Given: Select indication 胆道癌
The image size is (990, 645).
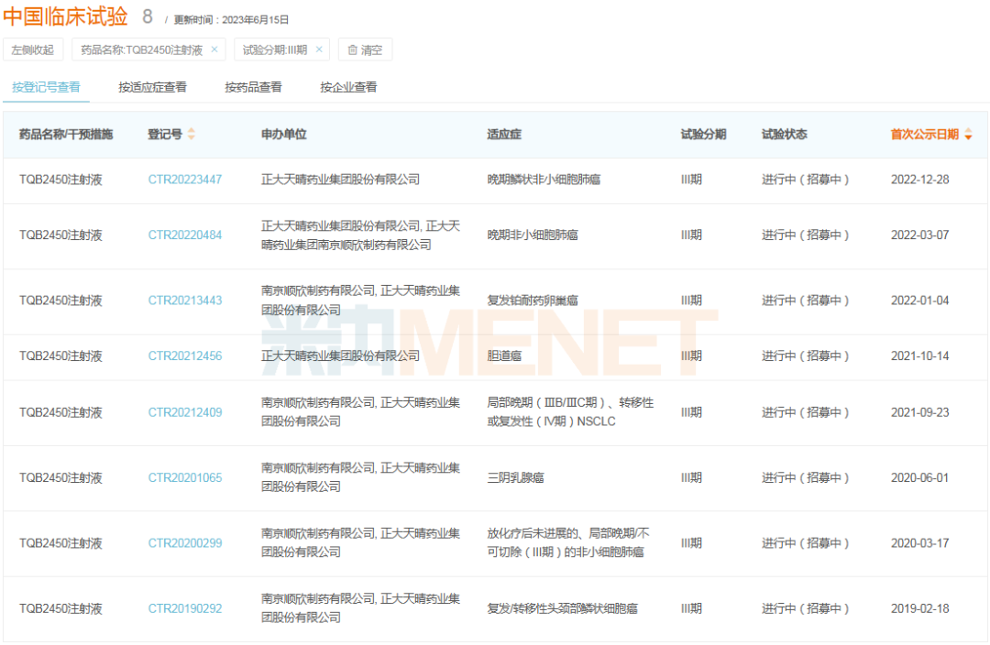Looking at the screenshot, I should [x=504, y=356].
